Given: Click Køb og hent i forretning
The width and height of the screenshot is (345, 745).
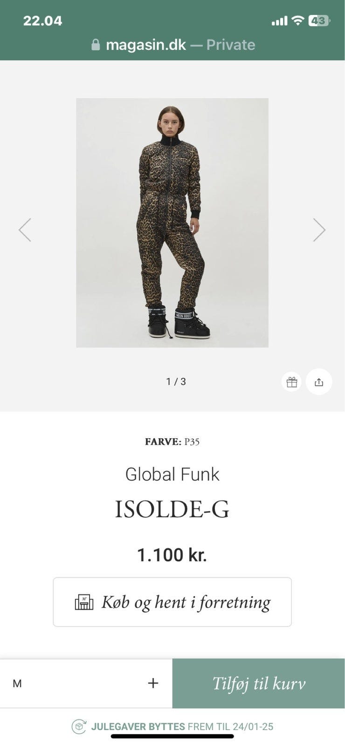Looking at the screenshot, I should point(172,602).
